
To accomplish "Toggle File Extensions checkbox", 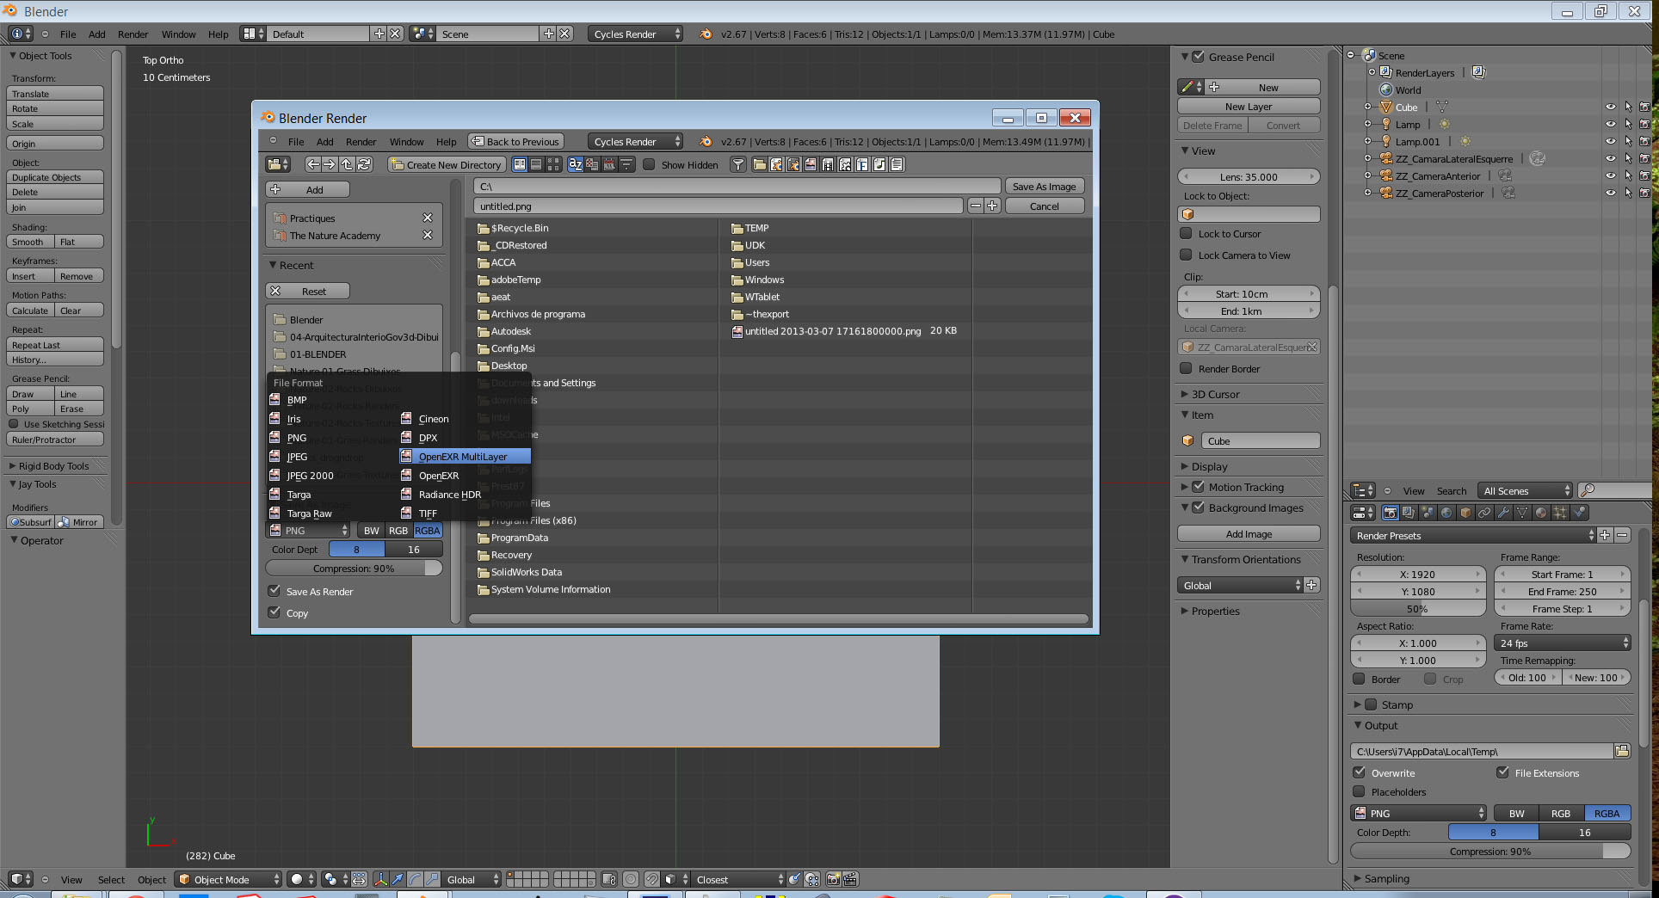I will coord(1503,772).
